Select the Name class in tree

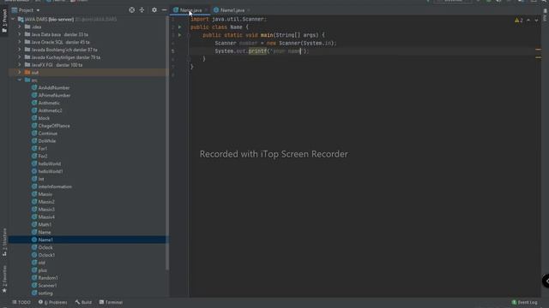pyautogui.click(x=45, y=232)
